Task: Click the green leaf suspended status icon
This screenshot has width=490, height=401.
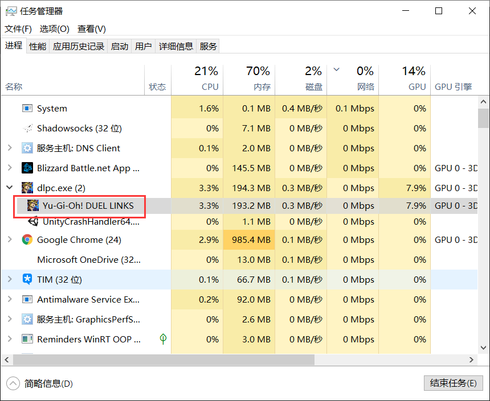Action: point(163,339)
